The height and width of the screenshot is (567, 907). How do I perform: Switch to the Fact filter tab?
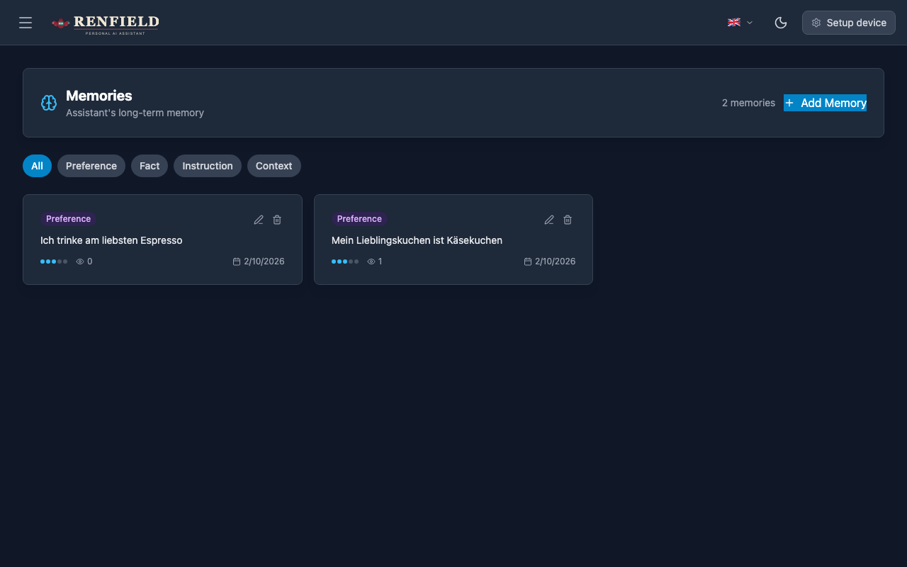tap(149, 165)
